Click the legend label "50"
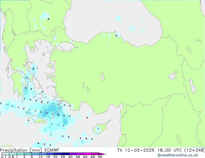This screenshot has width=205, height=158. 100,157
